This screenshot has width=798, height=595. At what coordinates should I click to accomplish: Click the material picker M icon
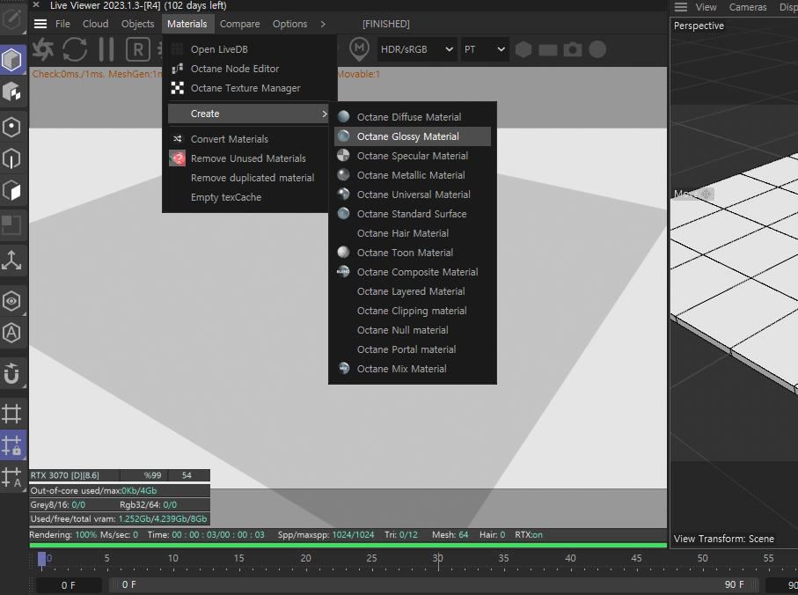(359, 49)
